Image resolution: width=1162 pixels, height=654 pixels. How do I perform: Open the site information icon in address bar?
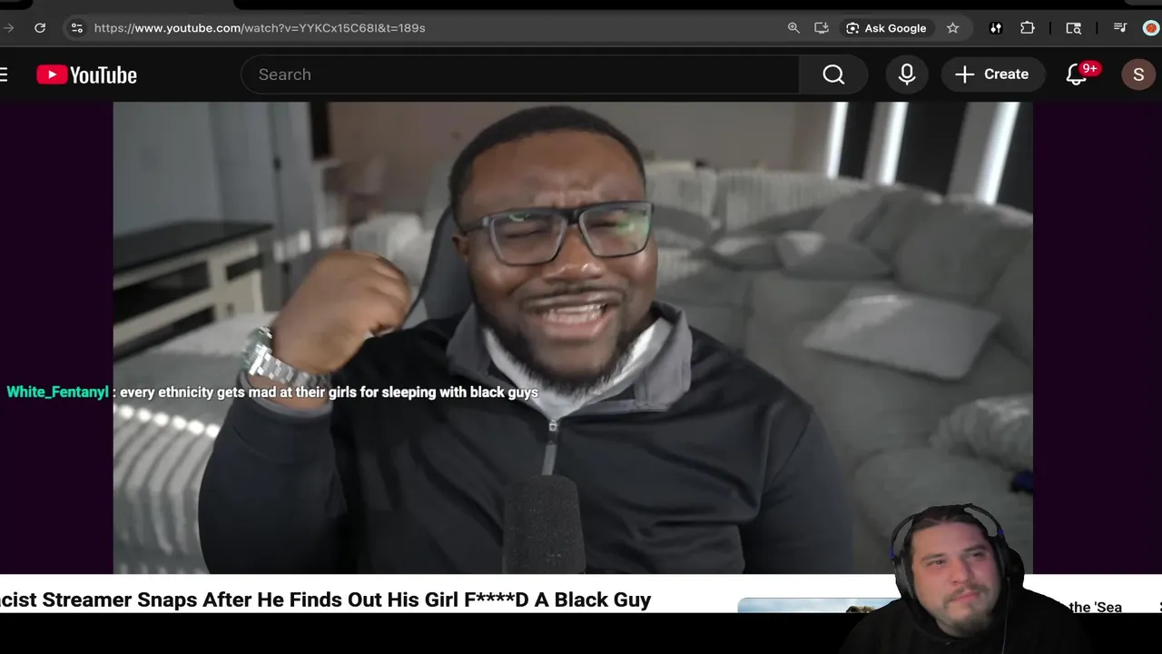pyautogui.click(x=76, y=28)
